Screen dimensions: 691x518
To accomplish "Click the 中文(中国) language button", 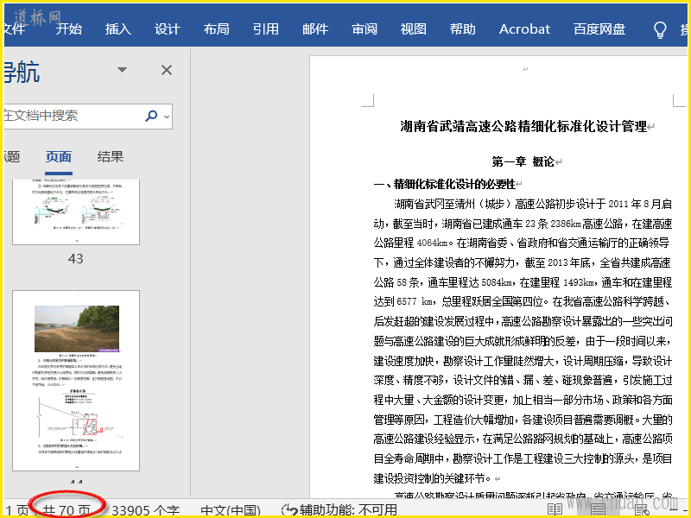I will click(x=231, y=509).
